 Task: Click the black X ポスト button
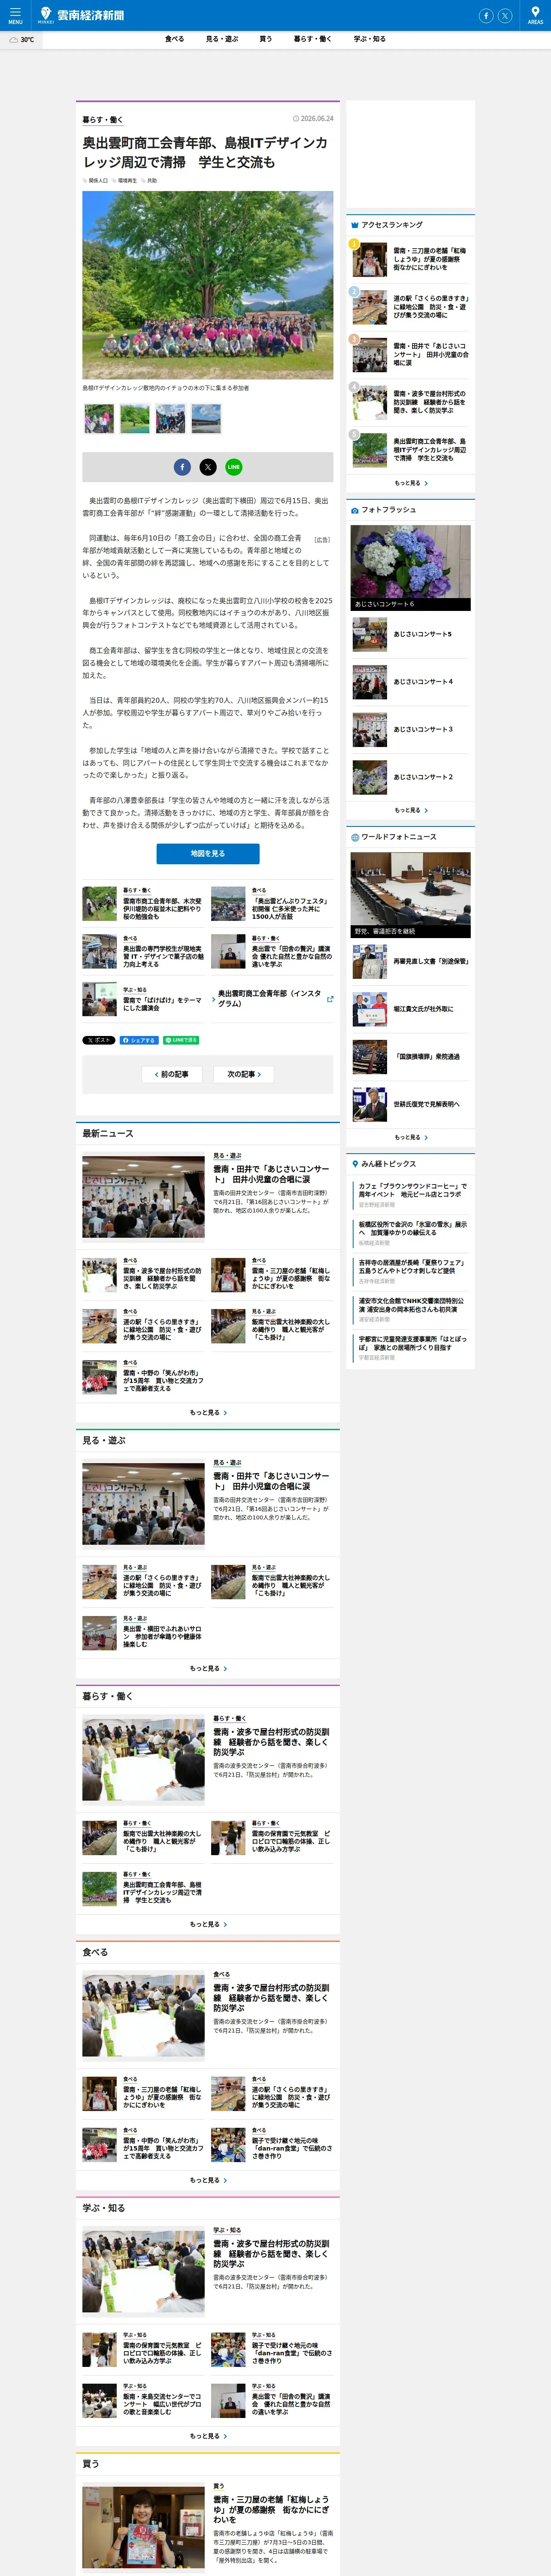point(99,1040)
